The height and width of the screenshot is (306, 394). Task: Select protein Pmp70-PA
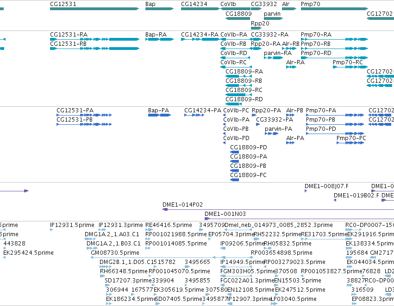tap(335, 115)
